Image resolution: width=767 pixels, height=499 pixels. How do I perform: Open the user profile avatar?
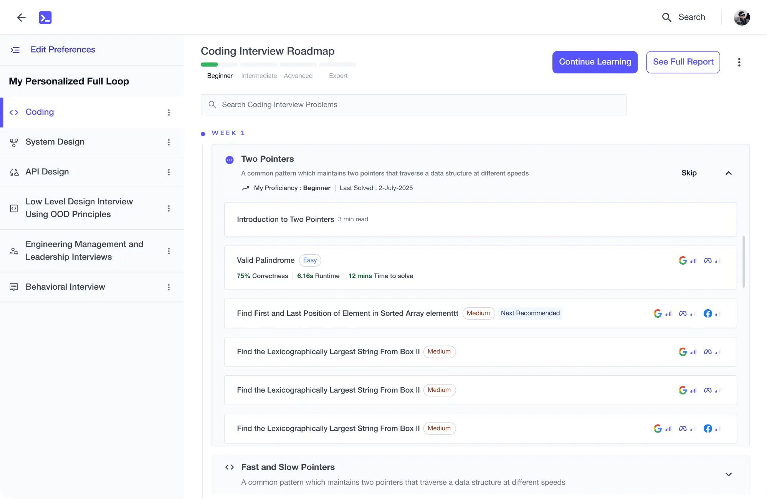click(742, 17)
